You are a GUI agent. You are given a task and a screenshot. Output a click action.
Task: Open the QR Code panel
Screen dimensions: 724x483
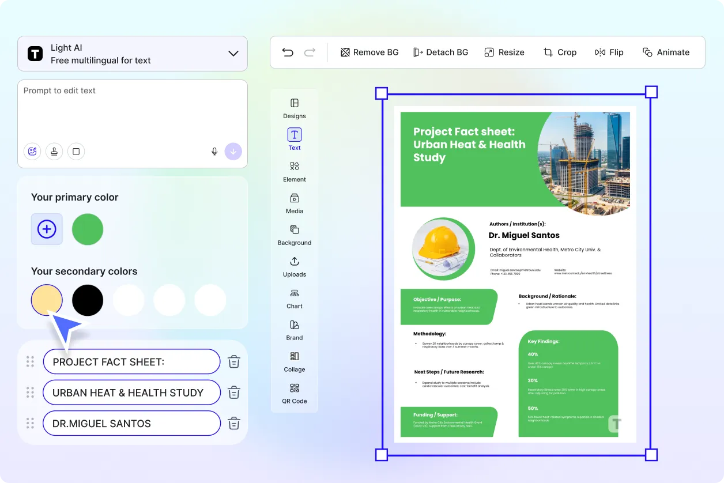(x=295, y=394)
